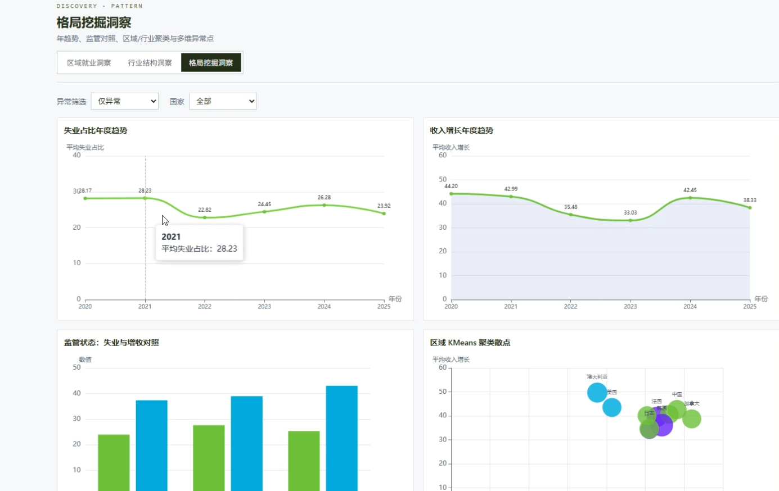Viewport: 779px width, 491px height.
Task: Click the 2023 x-axis label under 收入增长 chart
Action: [631, 307]
